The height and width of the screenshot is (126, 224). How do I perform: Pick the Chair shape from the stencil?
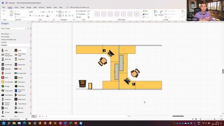click(x=18, y=50)
